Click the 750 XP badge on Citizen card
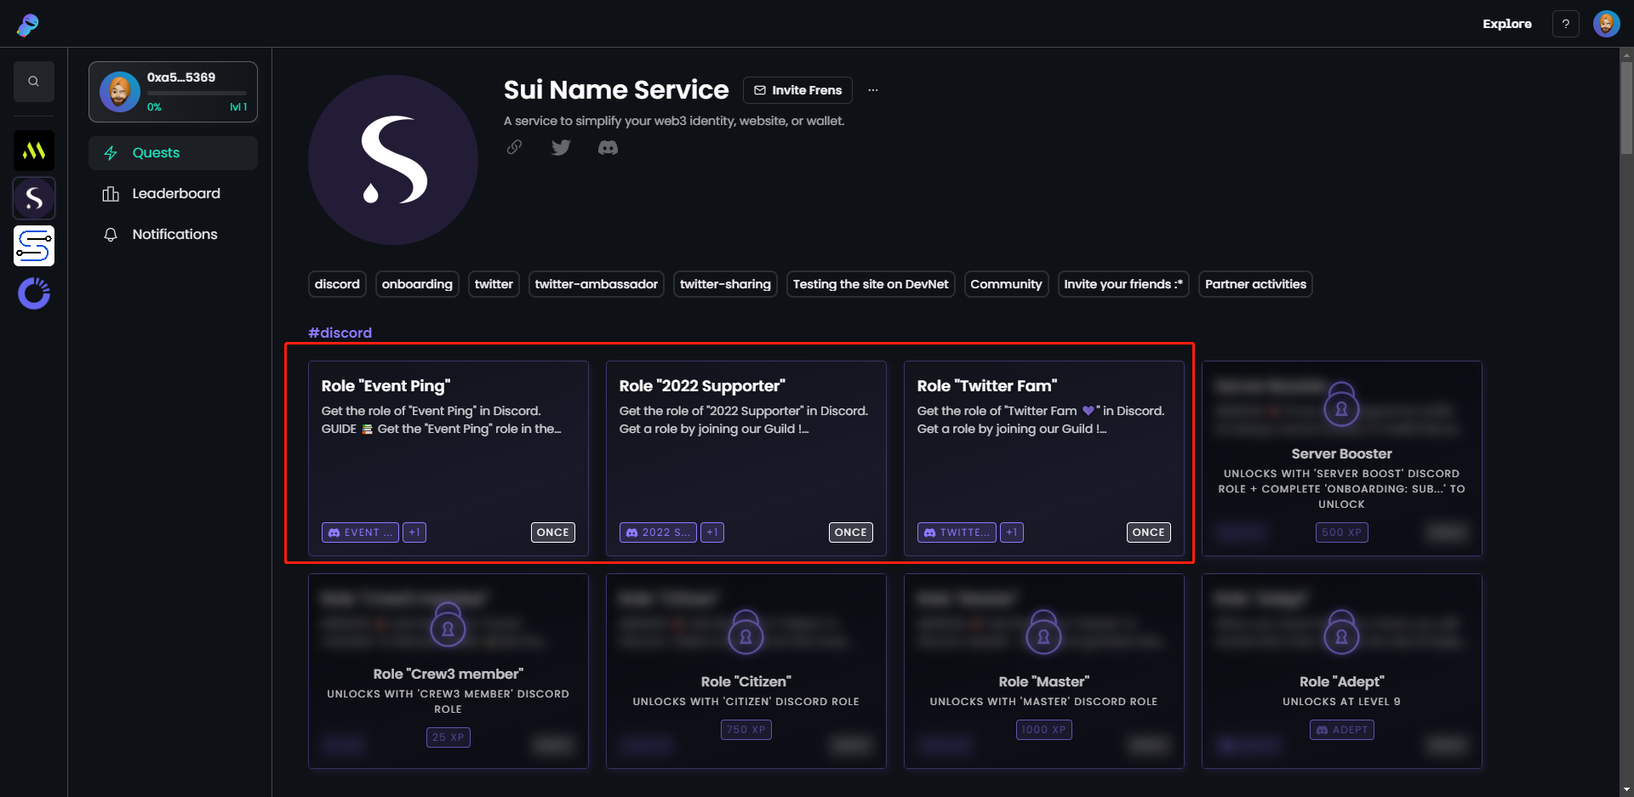This screenshot has height=797, width=1634. pyautogui.click(x=746, y=730)
